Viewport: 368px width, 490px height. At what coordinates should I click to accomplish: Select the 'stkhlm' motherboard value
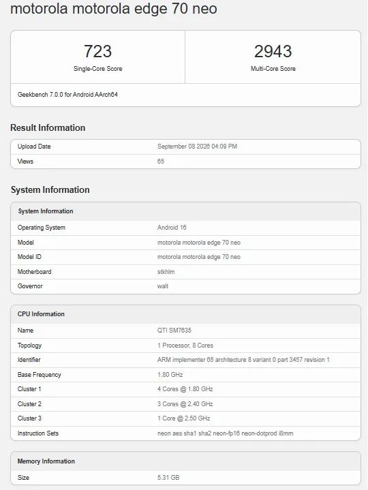[x=166, y=272]
